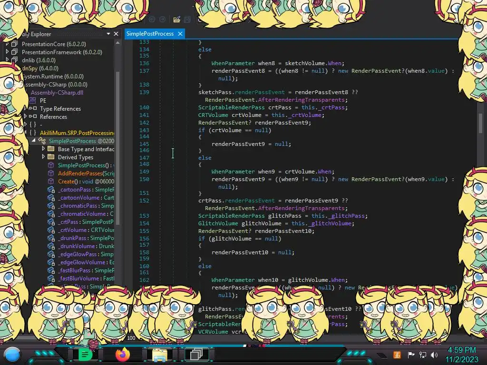Click the PresentationCore assembly icon
Image resolution: width=487 pixels, height=365 pixels.
[14, 44]
